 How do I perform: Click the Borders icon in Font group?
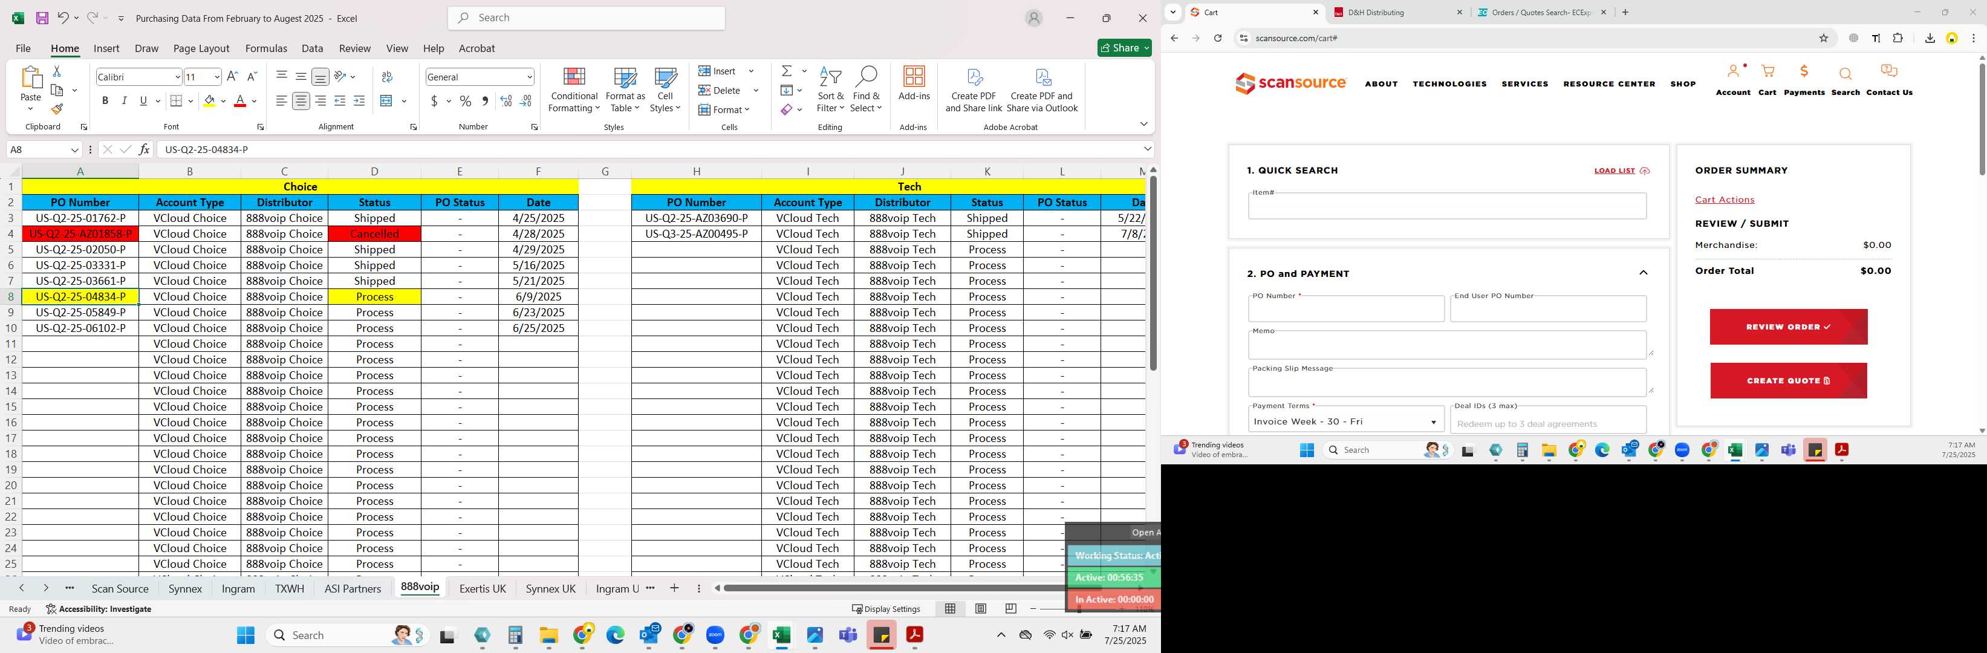coord(176,101)
